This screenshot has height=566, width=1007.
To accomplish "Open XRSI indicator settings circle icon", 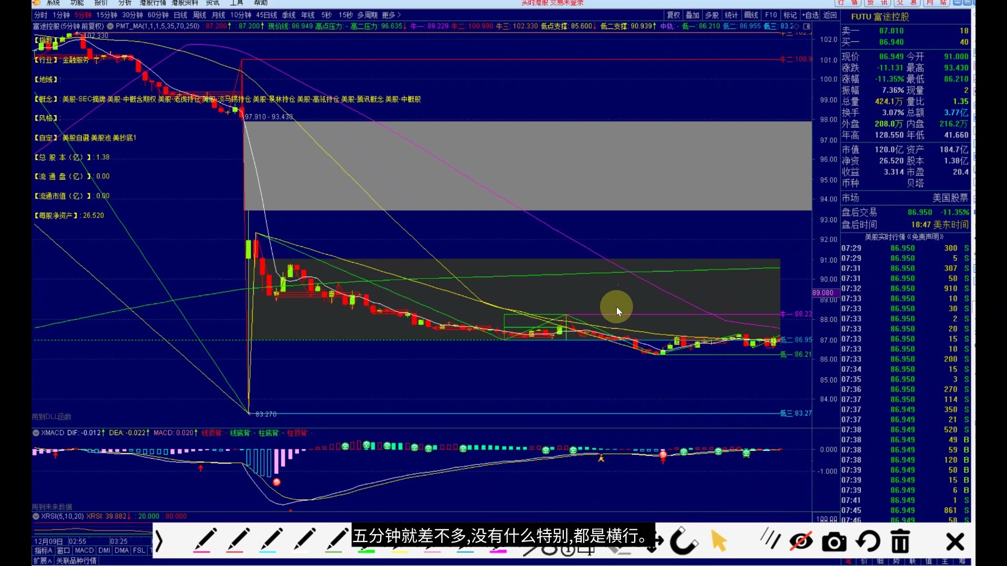I will (36, 516).
